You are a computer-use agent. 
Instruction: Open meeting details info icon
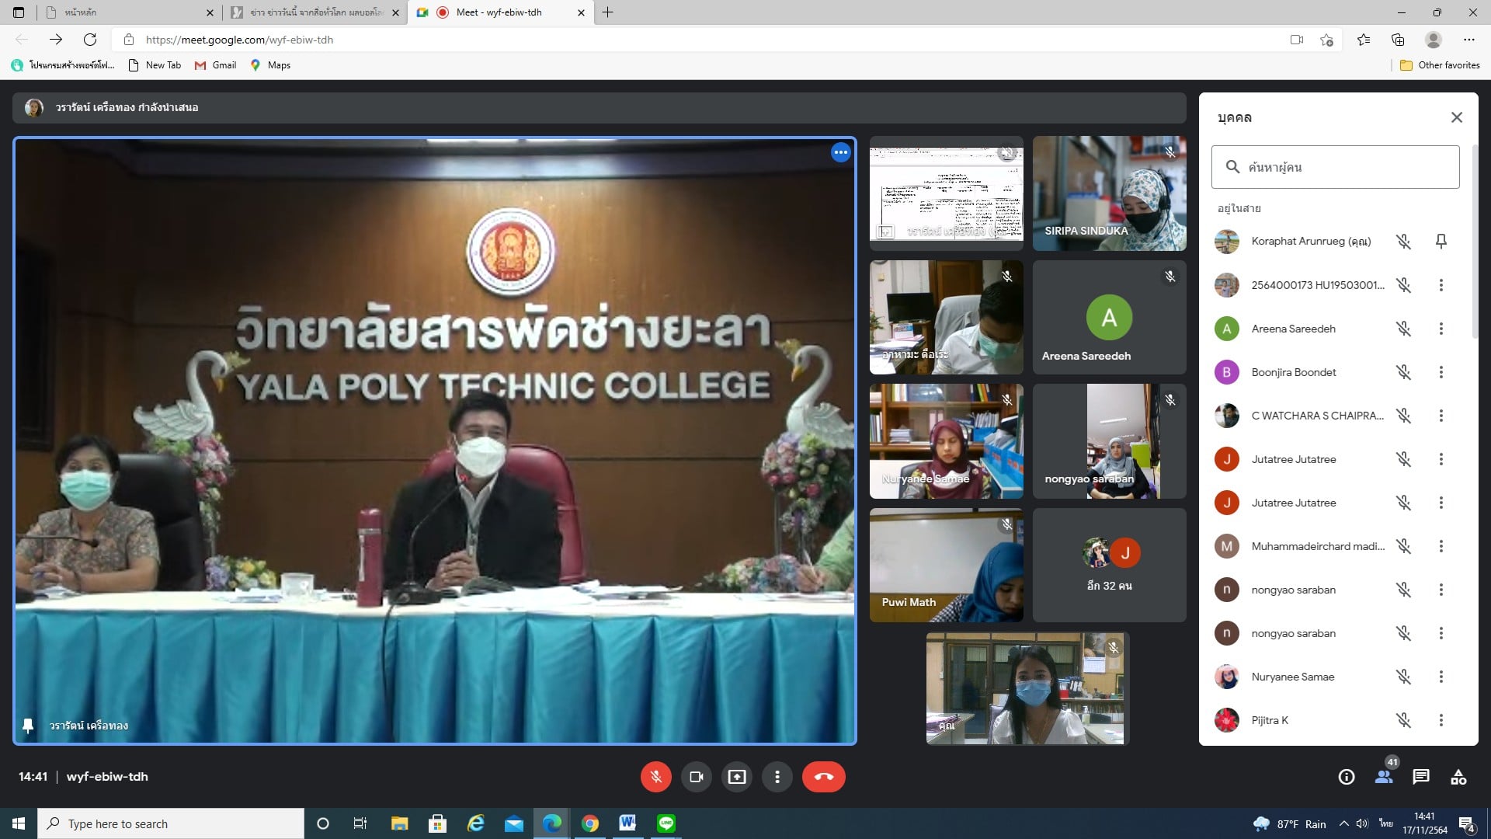tap(1347, 777)
